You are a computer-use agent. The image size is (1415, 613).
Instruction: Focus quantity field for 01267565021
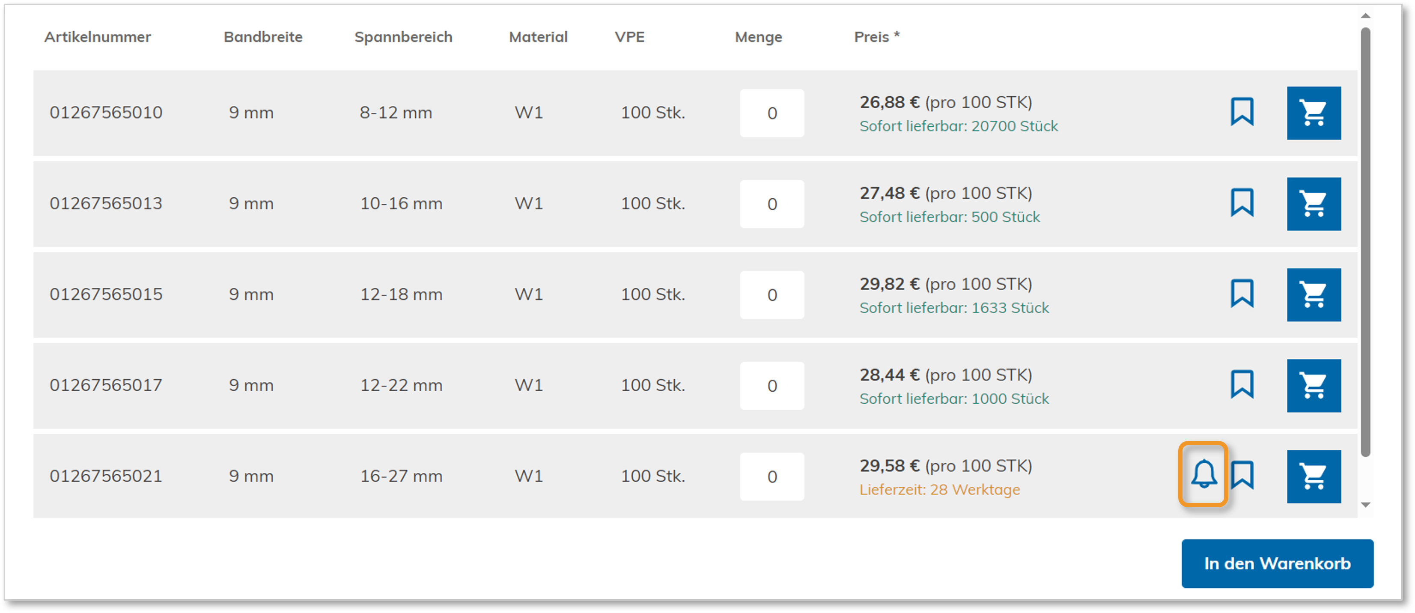tap(772, 477)
